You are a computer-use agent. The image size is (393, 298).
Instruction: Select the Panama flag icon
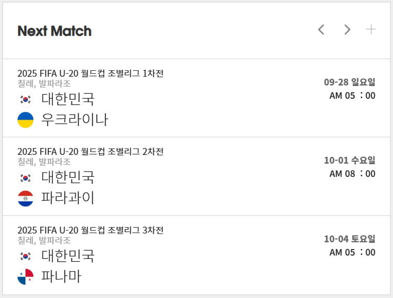point(25,277)
